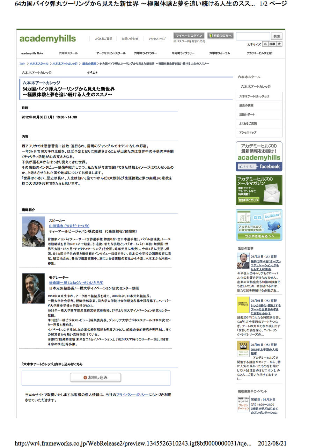This screenshot has height=447, width=316.
Task: Open the アクセスマップ header link
Action: pyautogui.click(x=157, y=39)
